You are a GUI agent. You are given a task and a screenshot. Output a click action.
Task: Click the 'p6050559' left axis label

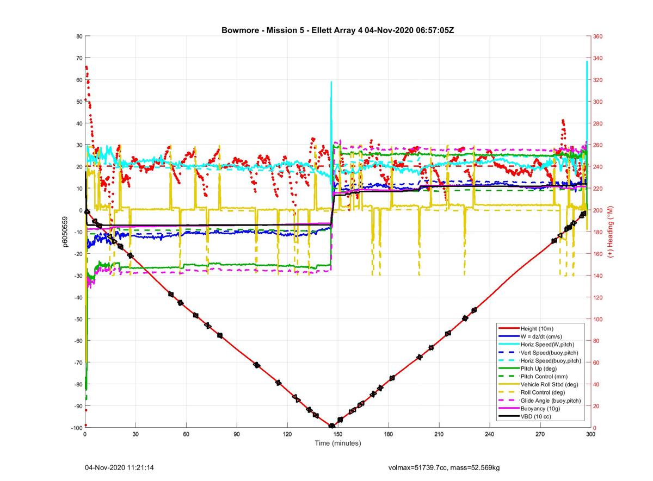[65, 232]
